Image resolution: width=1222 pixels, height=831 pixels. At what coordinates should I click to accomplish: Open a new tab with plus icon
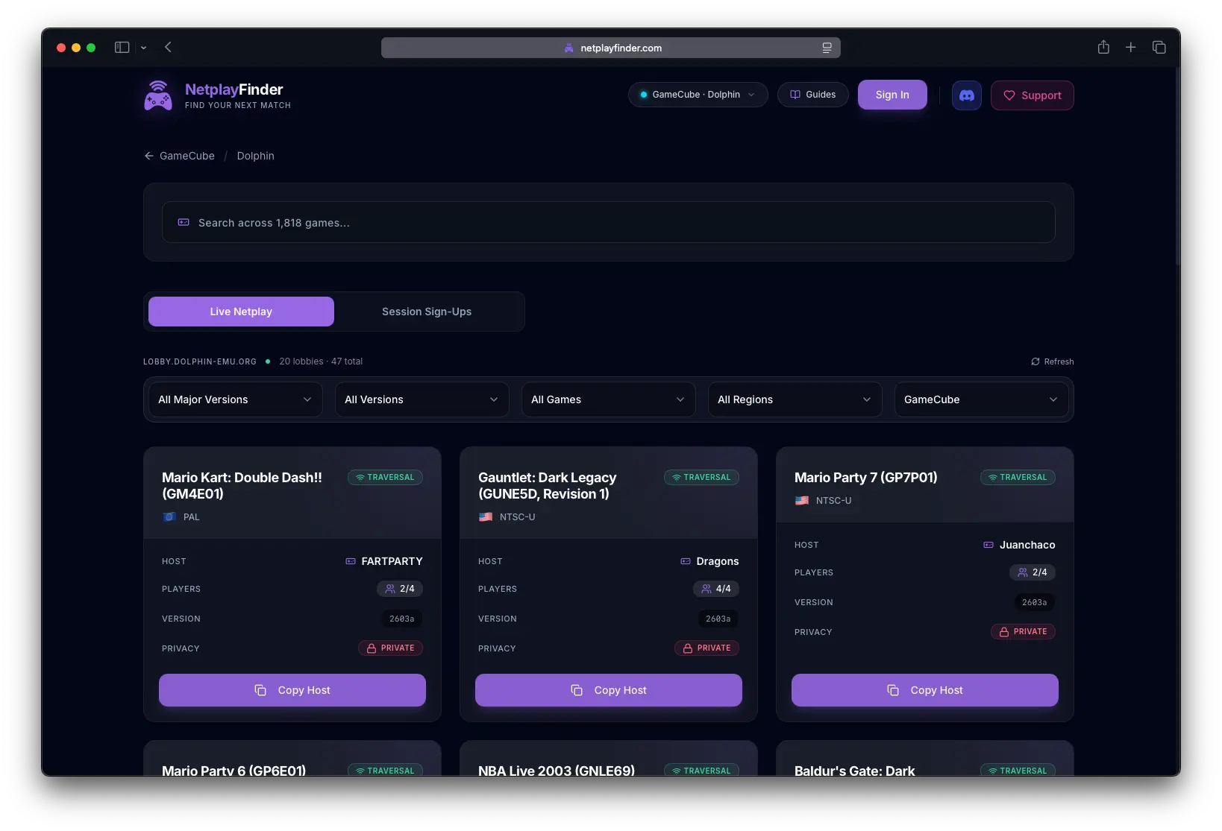[x=1131, y=47]
